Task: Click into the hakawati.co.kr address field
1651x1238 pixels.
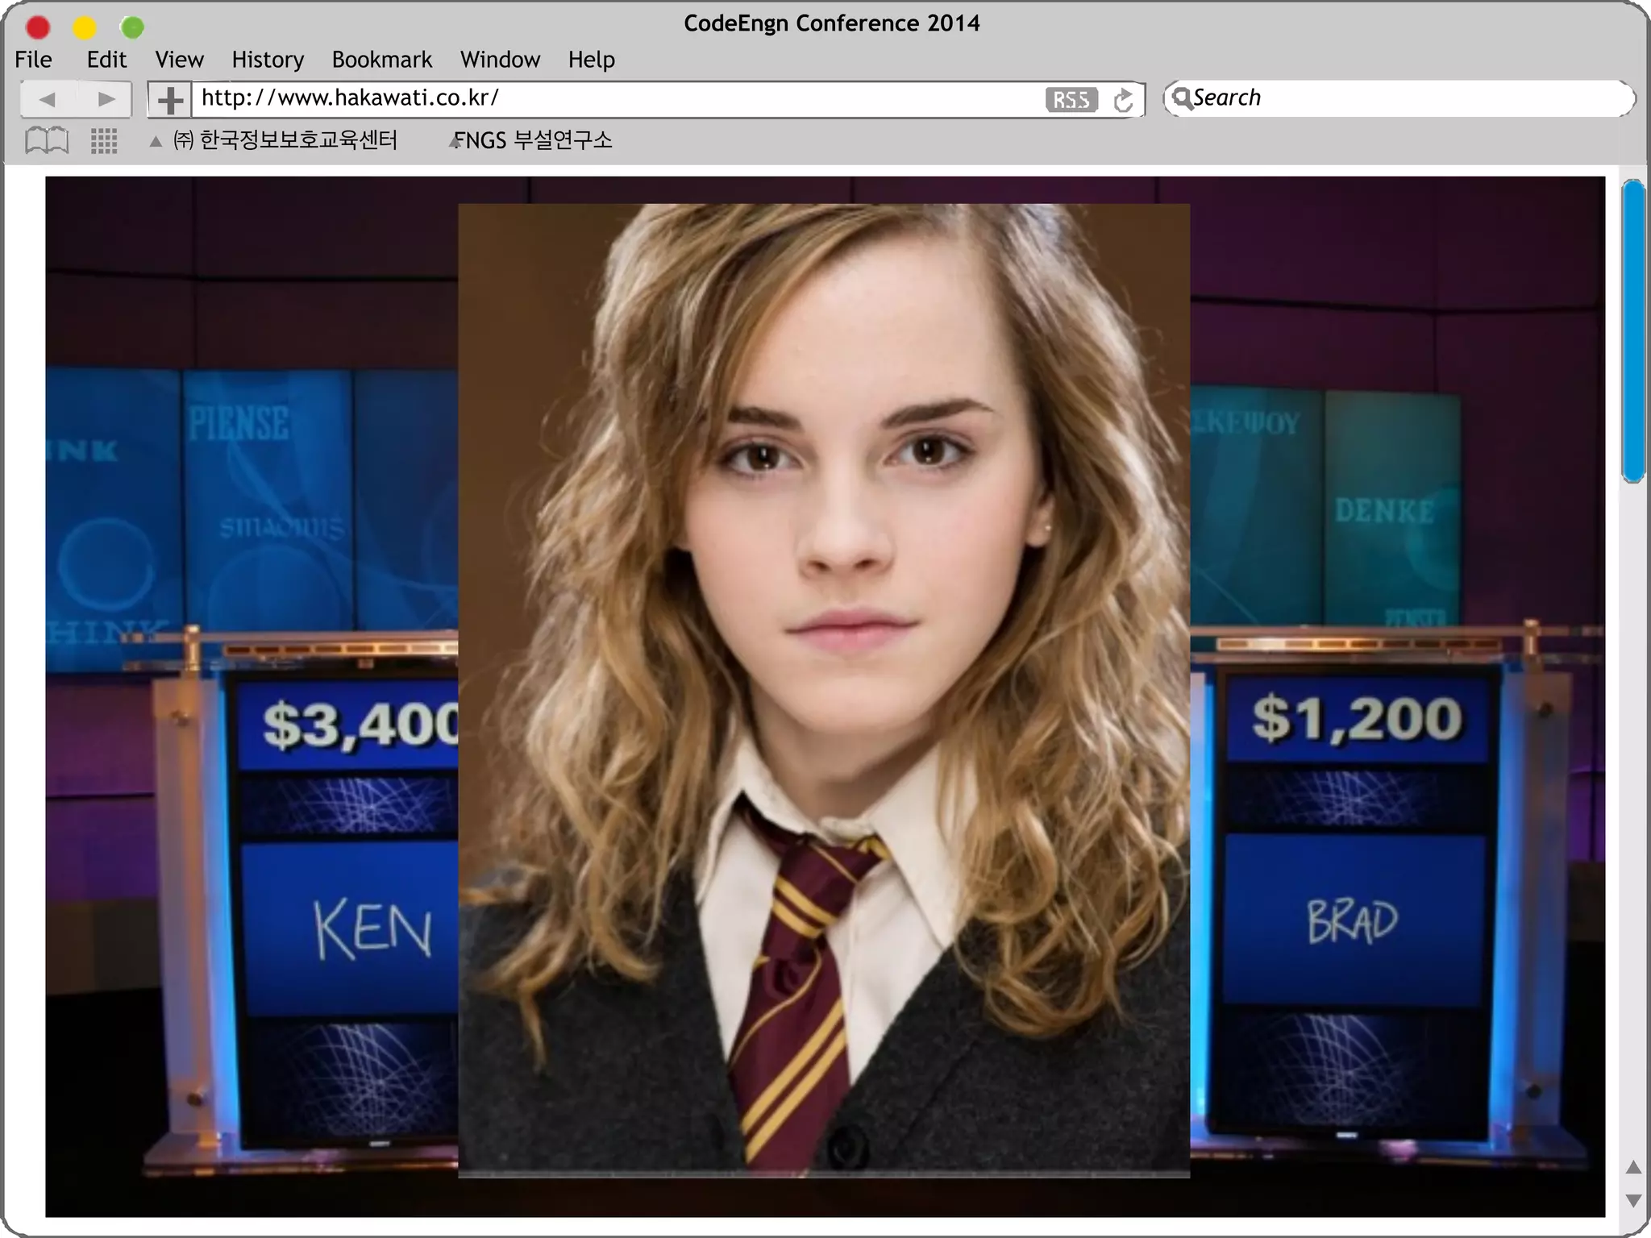Action: click(613, 98)
